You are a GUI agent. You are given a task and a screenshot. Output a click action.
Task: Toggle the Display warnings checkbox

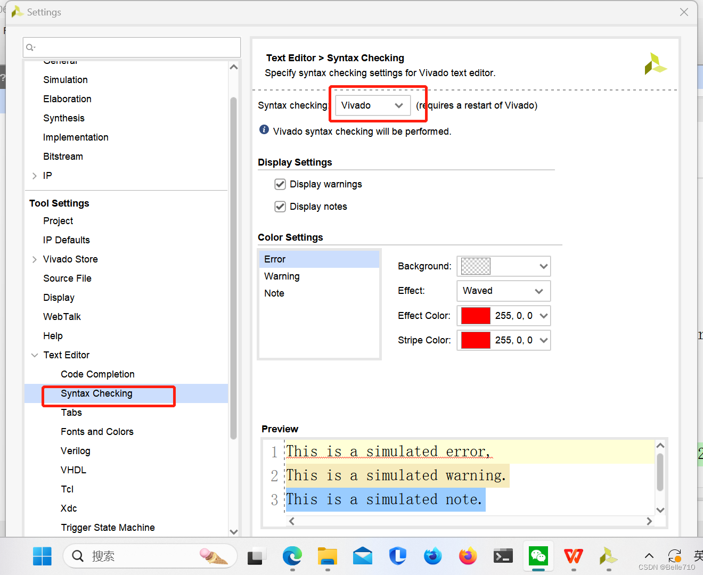(x=280, y=184)
